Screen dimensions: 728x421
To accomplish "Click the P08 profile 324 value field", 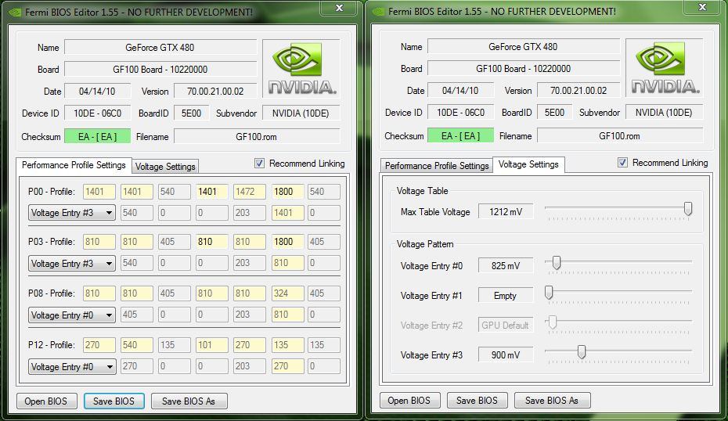I will click(287, 293).
